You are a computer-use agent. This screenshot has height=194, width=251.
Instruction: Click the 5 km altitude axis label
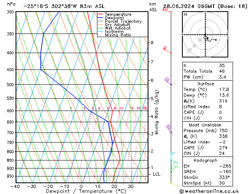(x=152, y=99)
